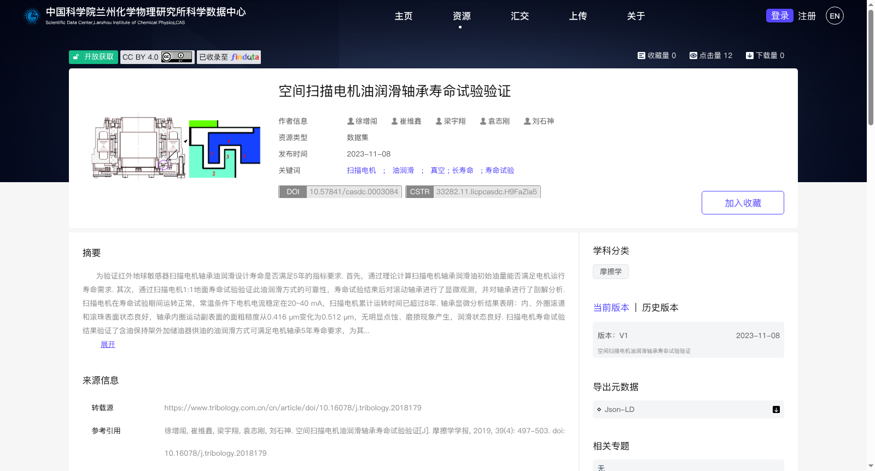Click author 崔维鑫
Viewport: 875px width, 471px height.
[x=406, y=121]
